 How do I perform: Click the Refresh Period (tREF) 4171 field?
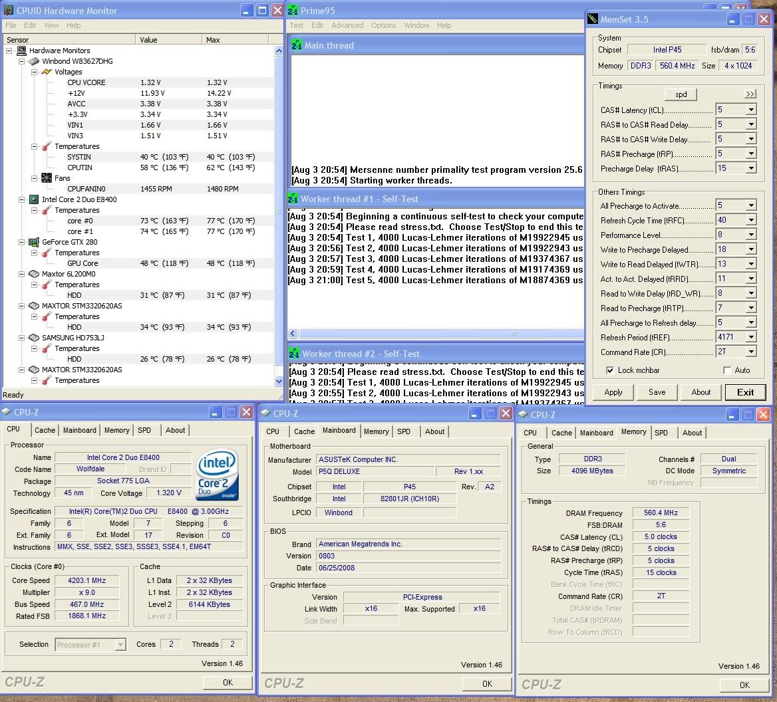(731, 337)
